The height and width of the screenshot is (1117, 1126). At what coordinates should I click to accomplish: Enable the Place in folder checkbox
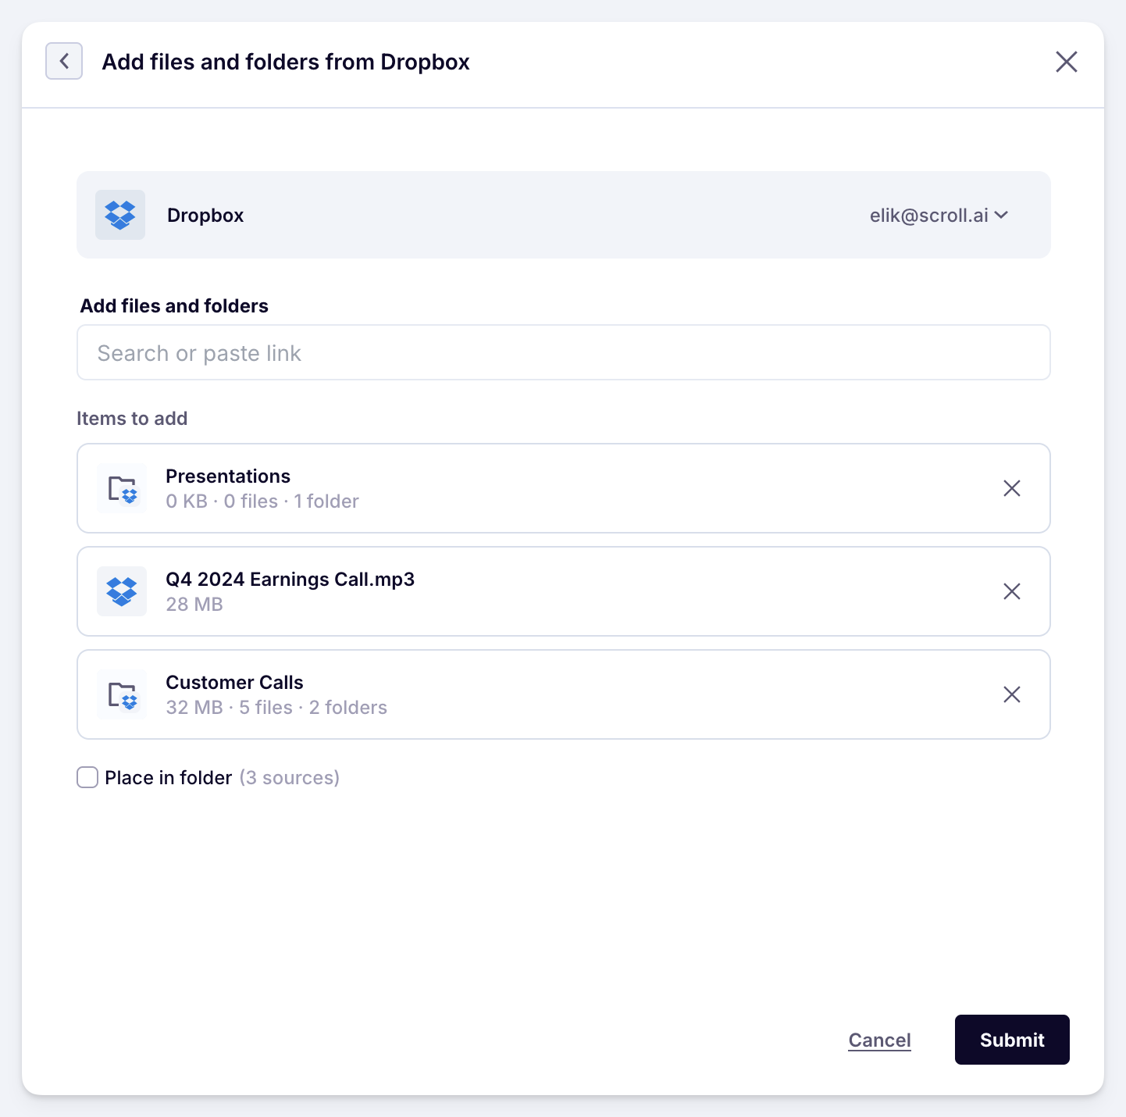coord(87,777)
